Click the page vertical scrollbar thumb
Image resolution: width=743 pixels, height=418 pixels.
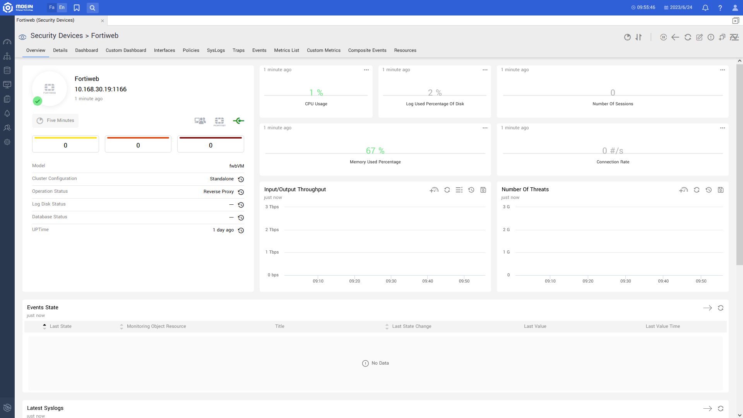(x=740, y=164)
